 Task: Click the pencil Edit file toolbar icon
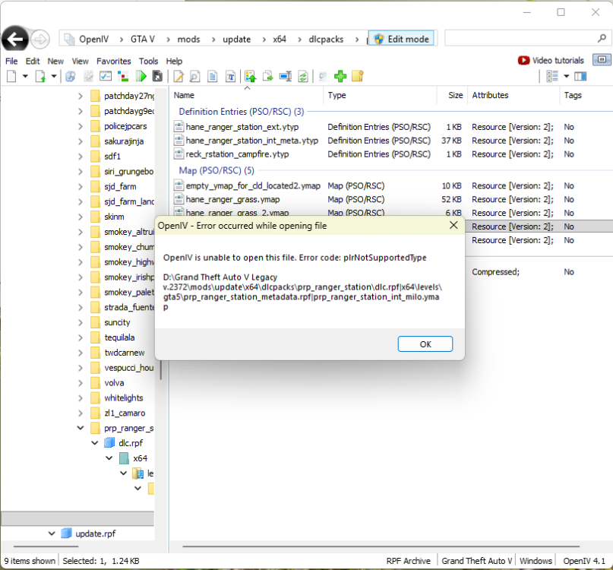click(x=179, y=76)
